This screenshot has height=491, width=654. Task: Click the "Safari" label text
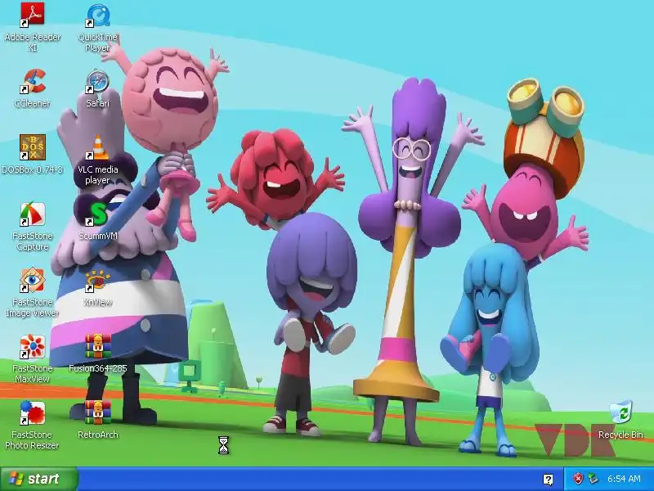click(x=97, y=103)
